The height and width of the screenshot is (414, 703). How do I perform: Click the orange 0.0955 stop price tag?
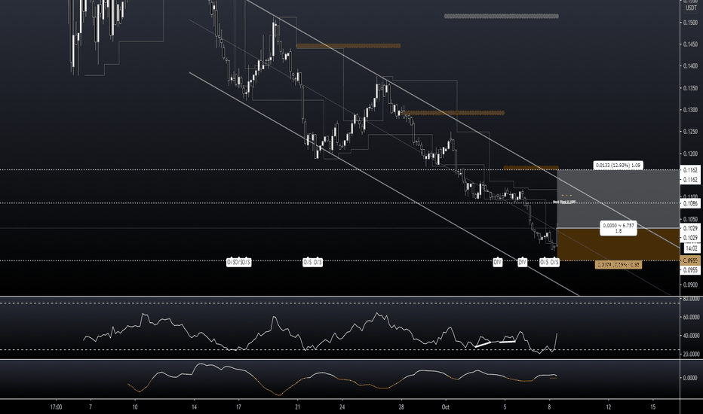tap(691, 260)
